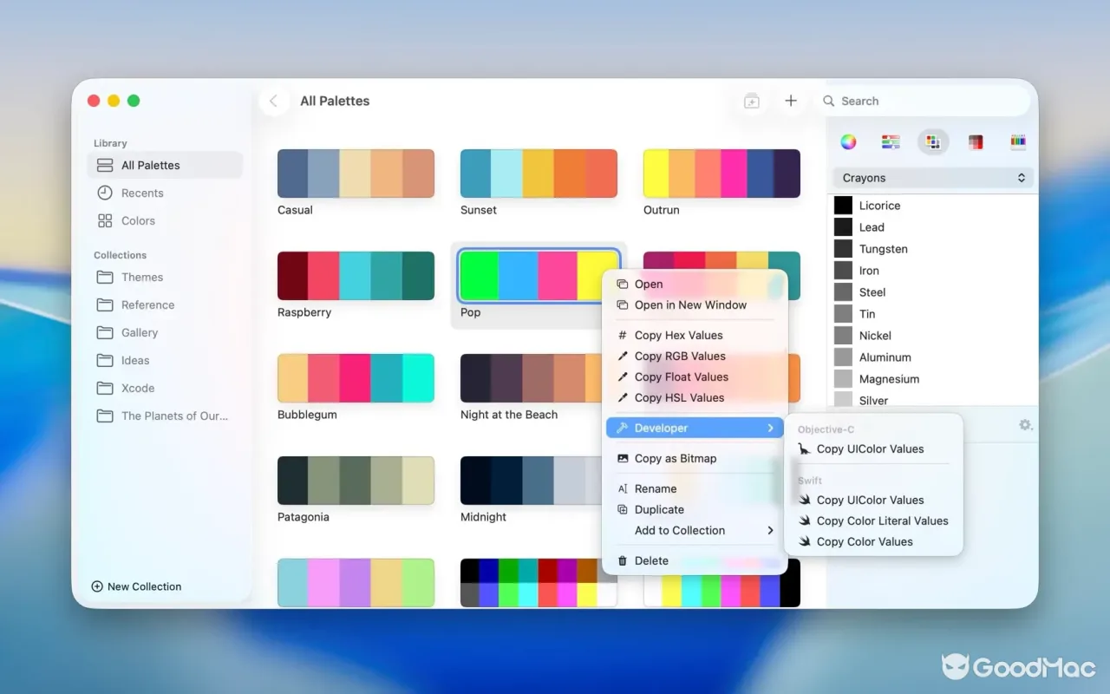Open Recents in the Library sidebar

pyautogui.click(x=165, y=193)
